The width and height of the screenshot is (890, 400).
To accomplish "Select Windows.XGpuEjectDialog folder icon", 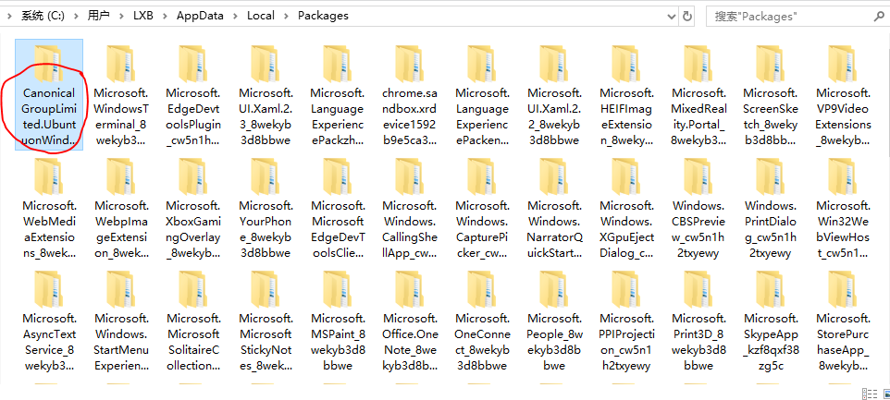I will pyautogui.click(x=626, y=176).
